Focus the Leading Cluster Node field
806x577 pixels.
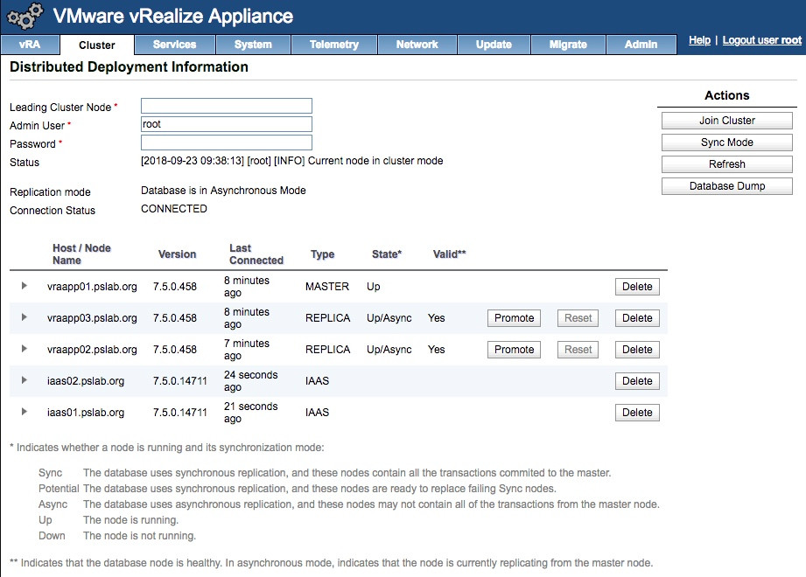pyautogui.click(x=227, y=106)
